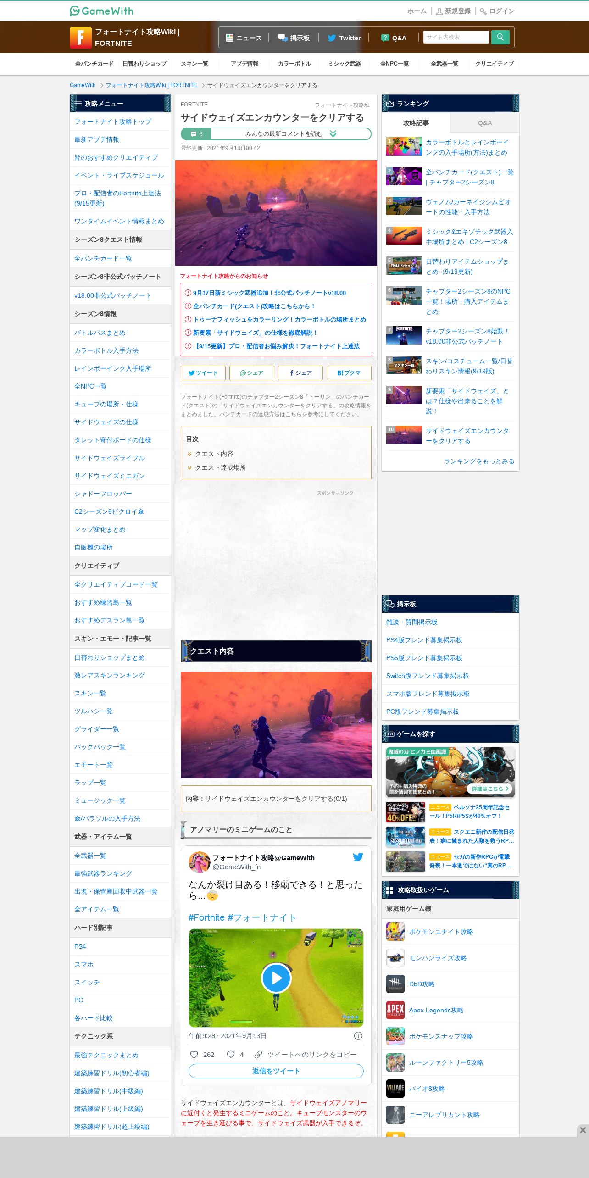Click the 鬼滅の刃 ヒノカミ血風譚 banner

450,772
